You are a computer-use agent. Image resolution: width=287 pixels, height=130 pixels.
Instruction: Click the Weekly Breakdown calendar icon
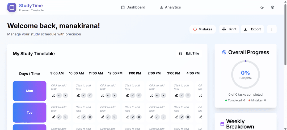(222, 124)
